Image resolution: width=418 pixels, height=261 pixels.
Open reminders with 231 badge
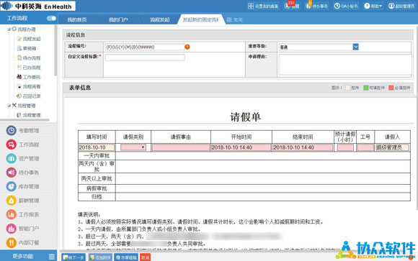click(292, 6)
